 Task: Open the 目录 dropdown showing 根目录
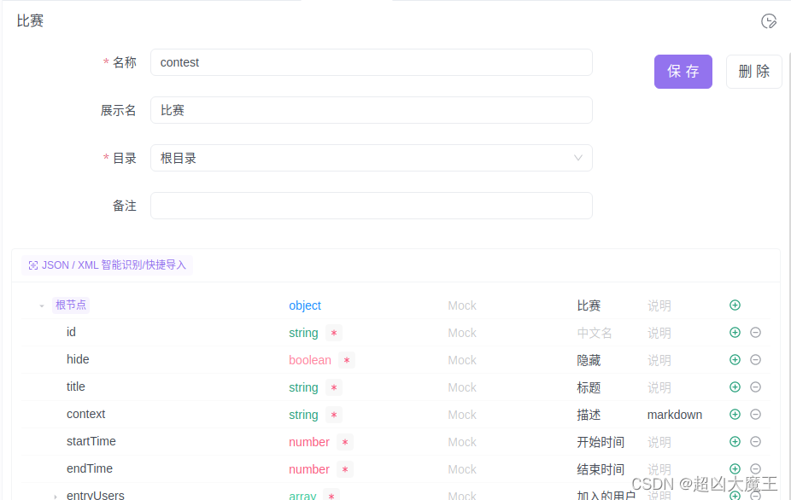[372, 158]
